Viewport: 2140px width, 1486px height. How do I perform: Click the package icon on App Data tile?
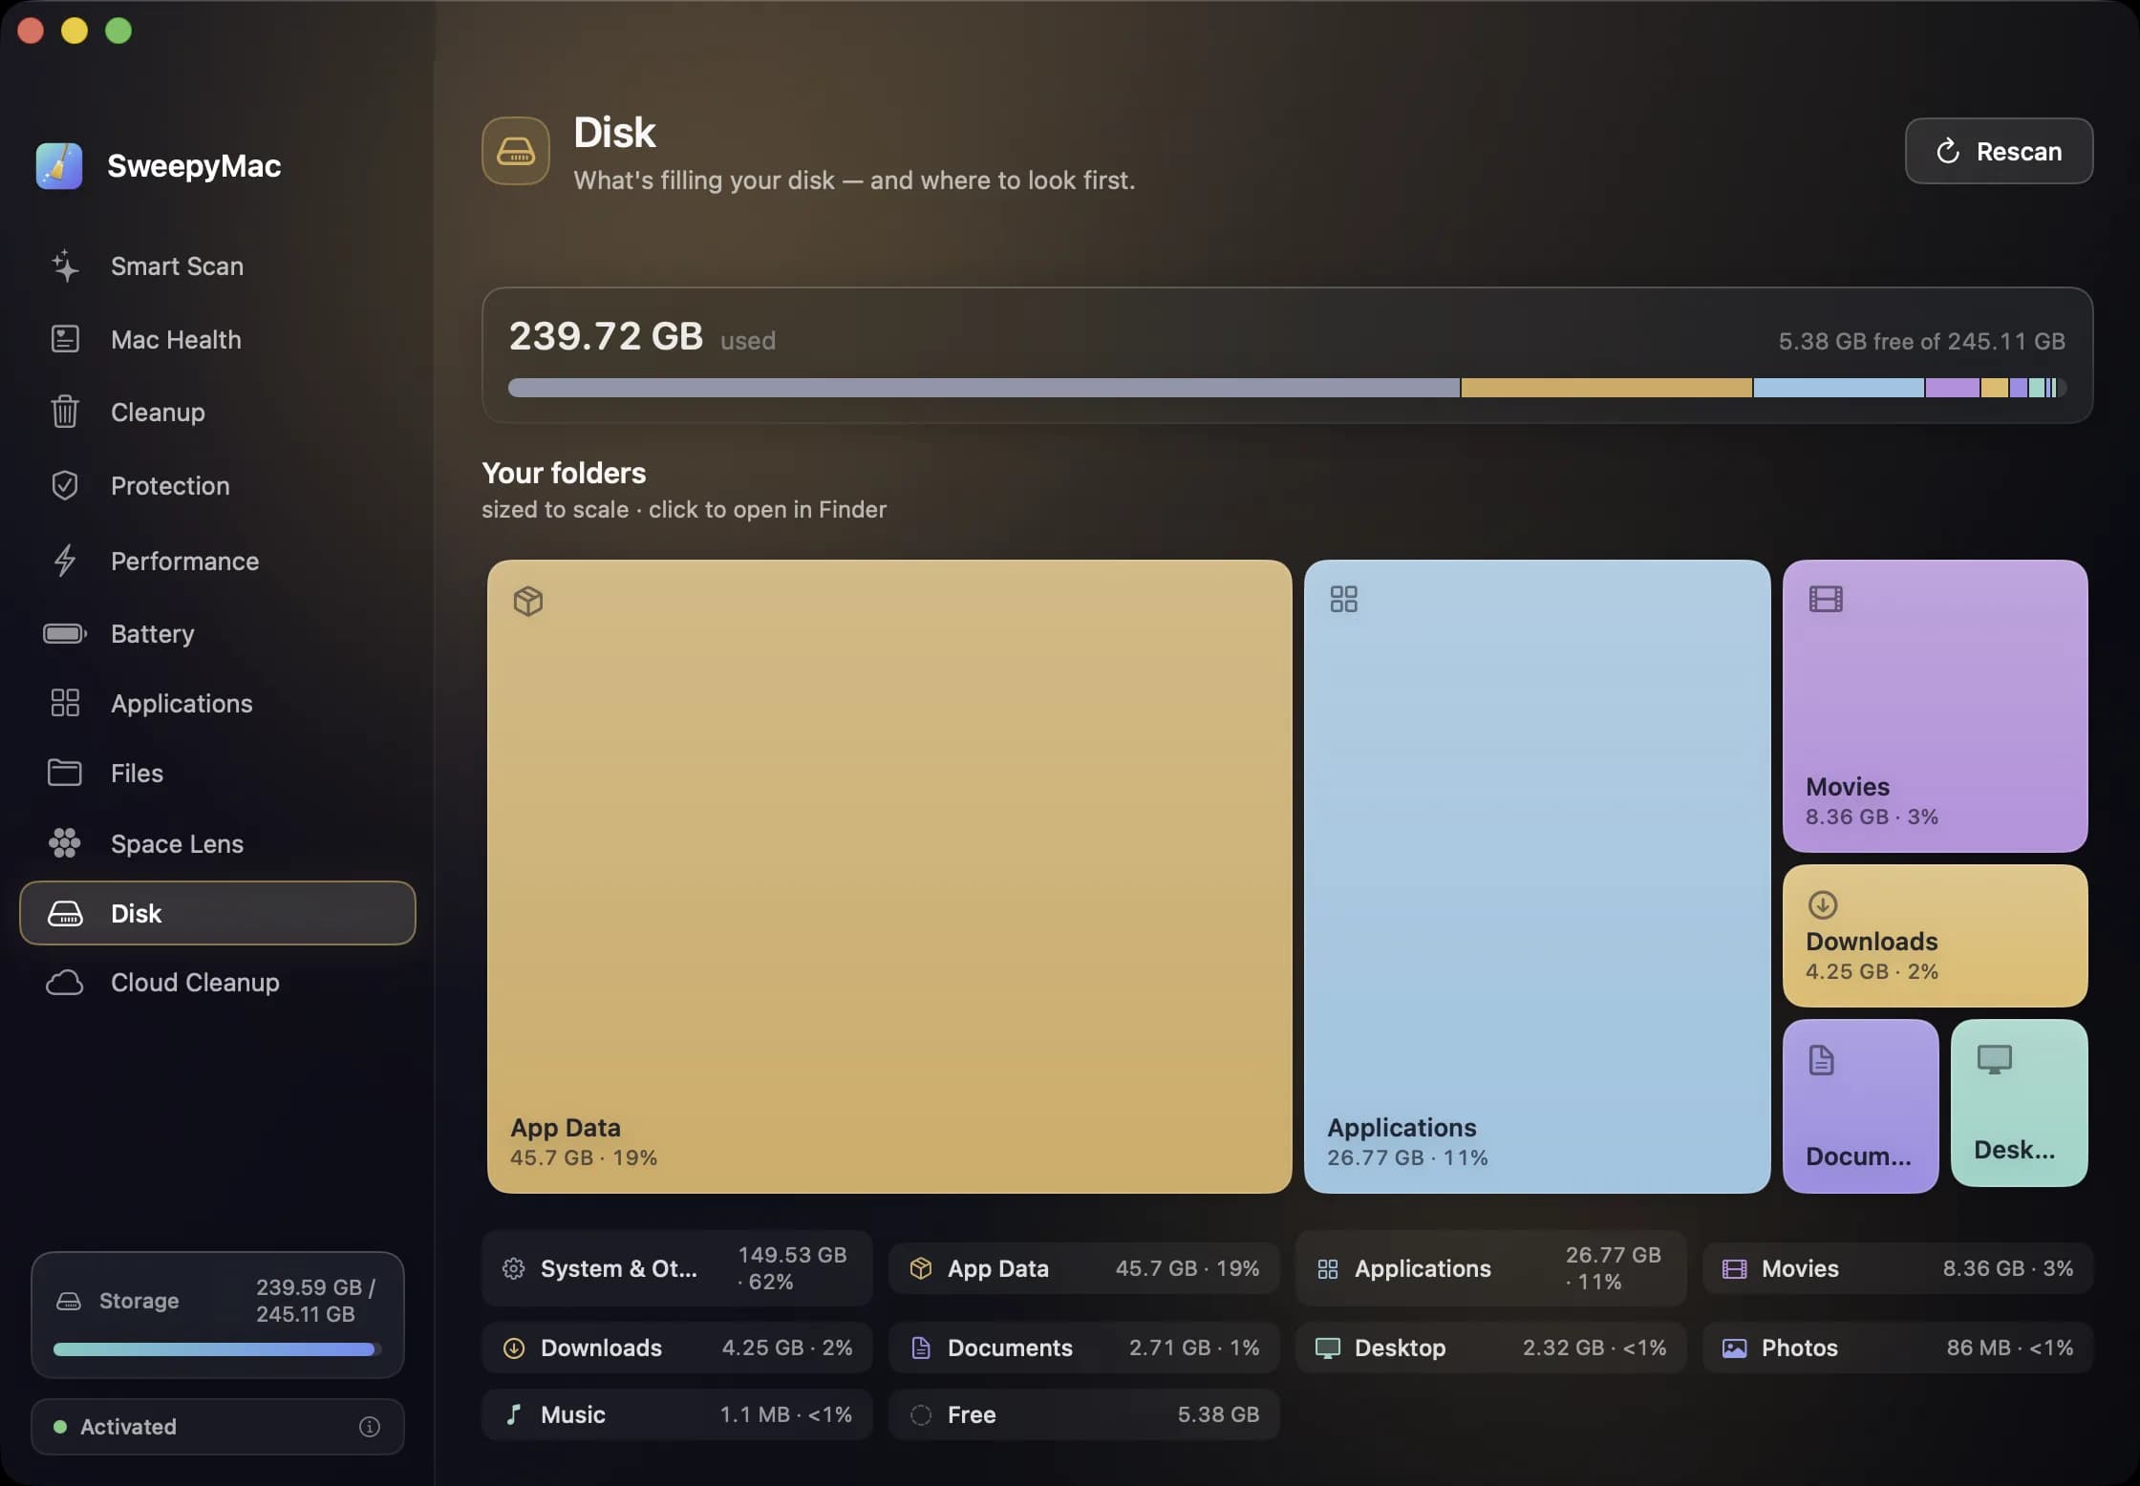point(528,601)
